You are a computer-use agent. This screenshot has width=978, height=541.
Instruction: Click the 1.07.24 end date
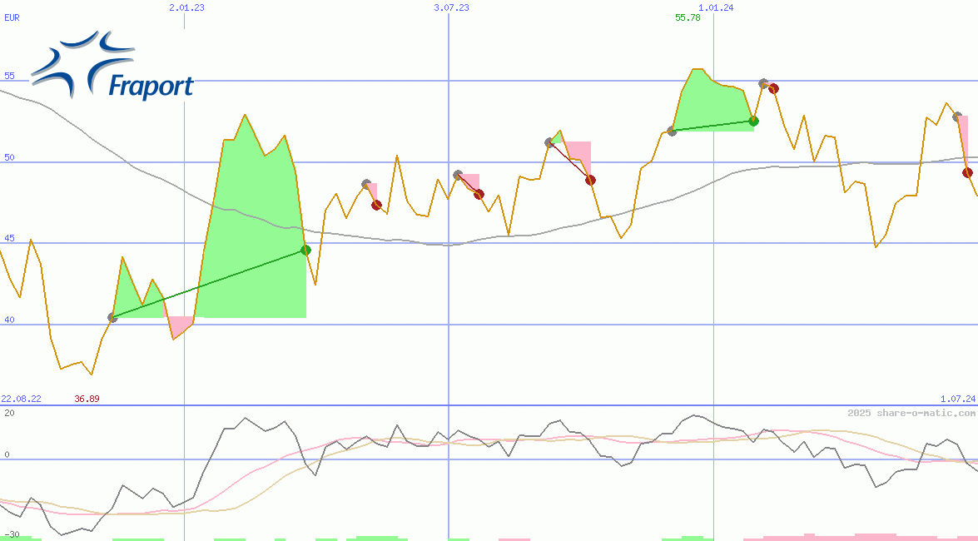click(958, 399)
